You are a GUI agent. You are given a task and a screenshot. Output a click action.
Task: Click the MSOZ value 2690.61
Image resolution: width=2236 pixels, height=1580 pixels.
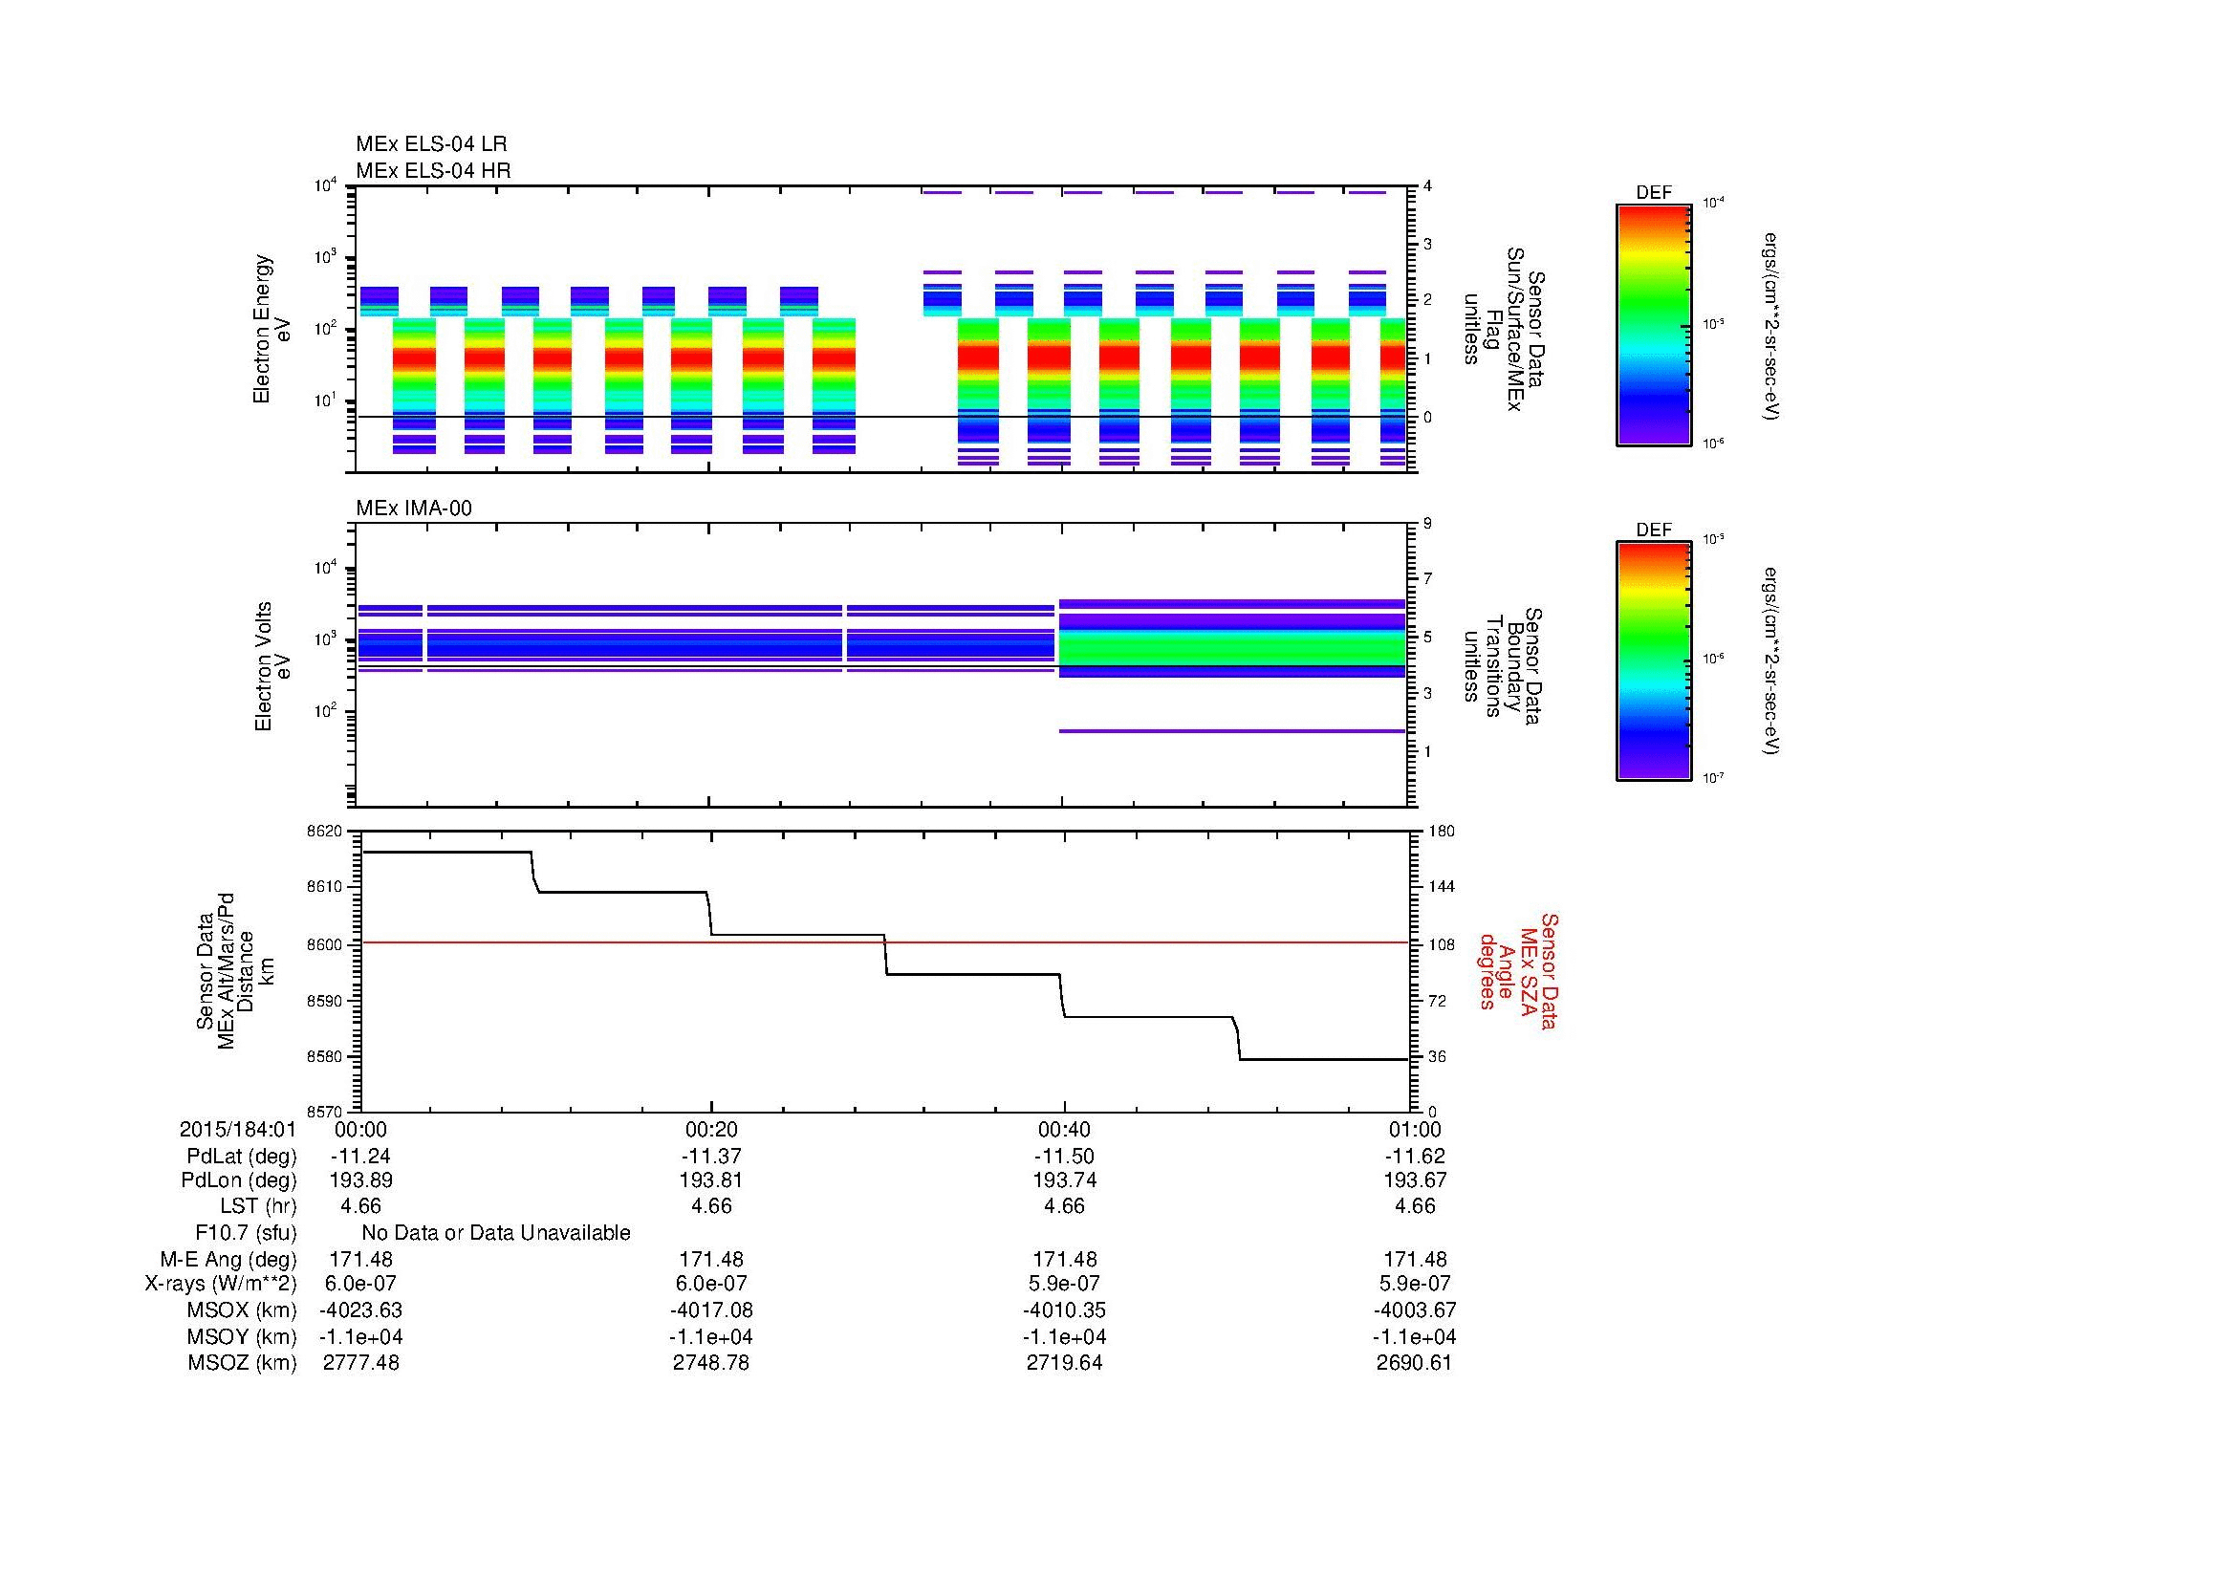[1414, 1362]
